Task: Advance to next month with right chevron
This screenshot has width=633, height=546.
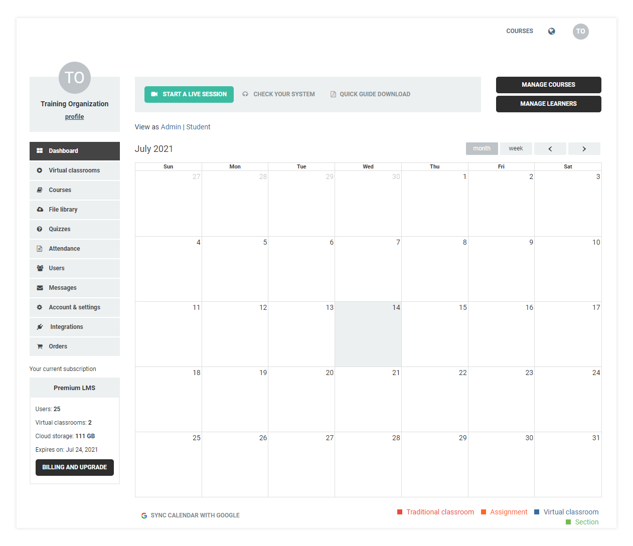Action: 584,149
